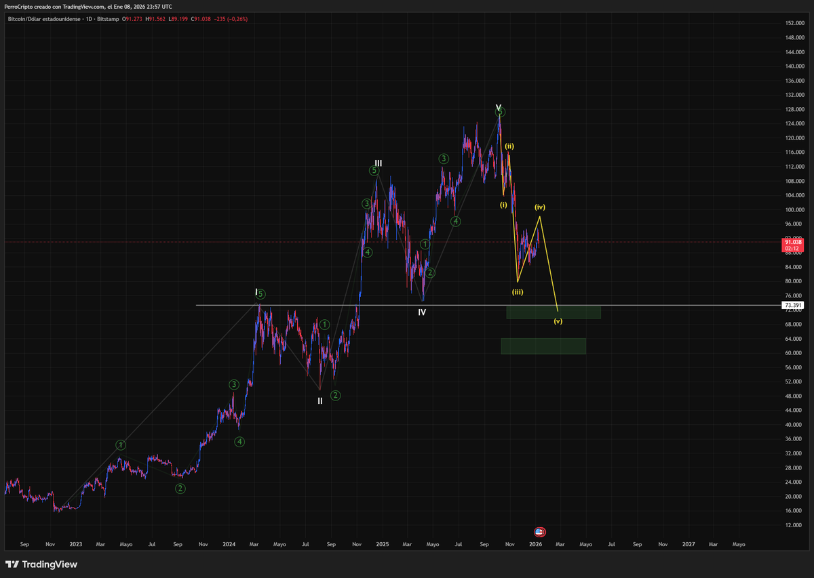Click the TradingView logo
The width and height of the screenshot is (814, 578).
[41, 564]
